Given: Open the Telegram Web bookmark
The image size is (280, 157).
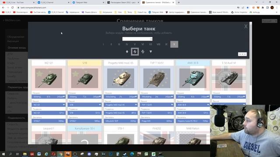Looking at the screenshot, I should pyautogui.click(x=156, y=12).
